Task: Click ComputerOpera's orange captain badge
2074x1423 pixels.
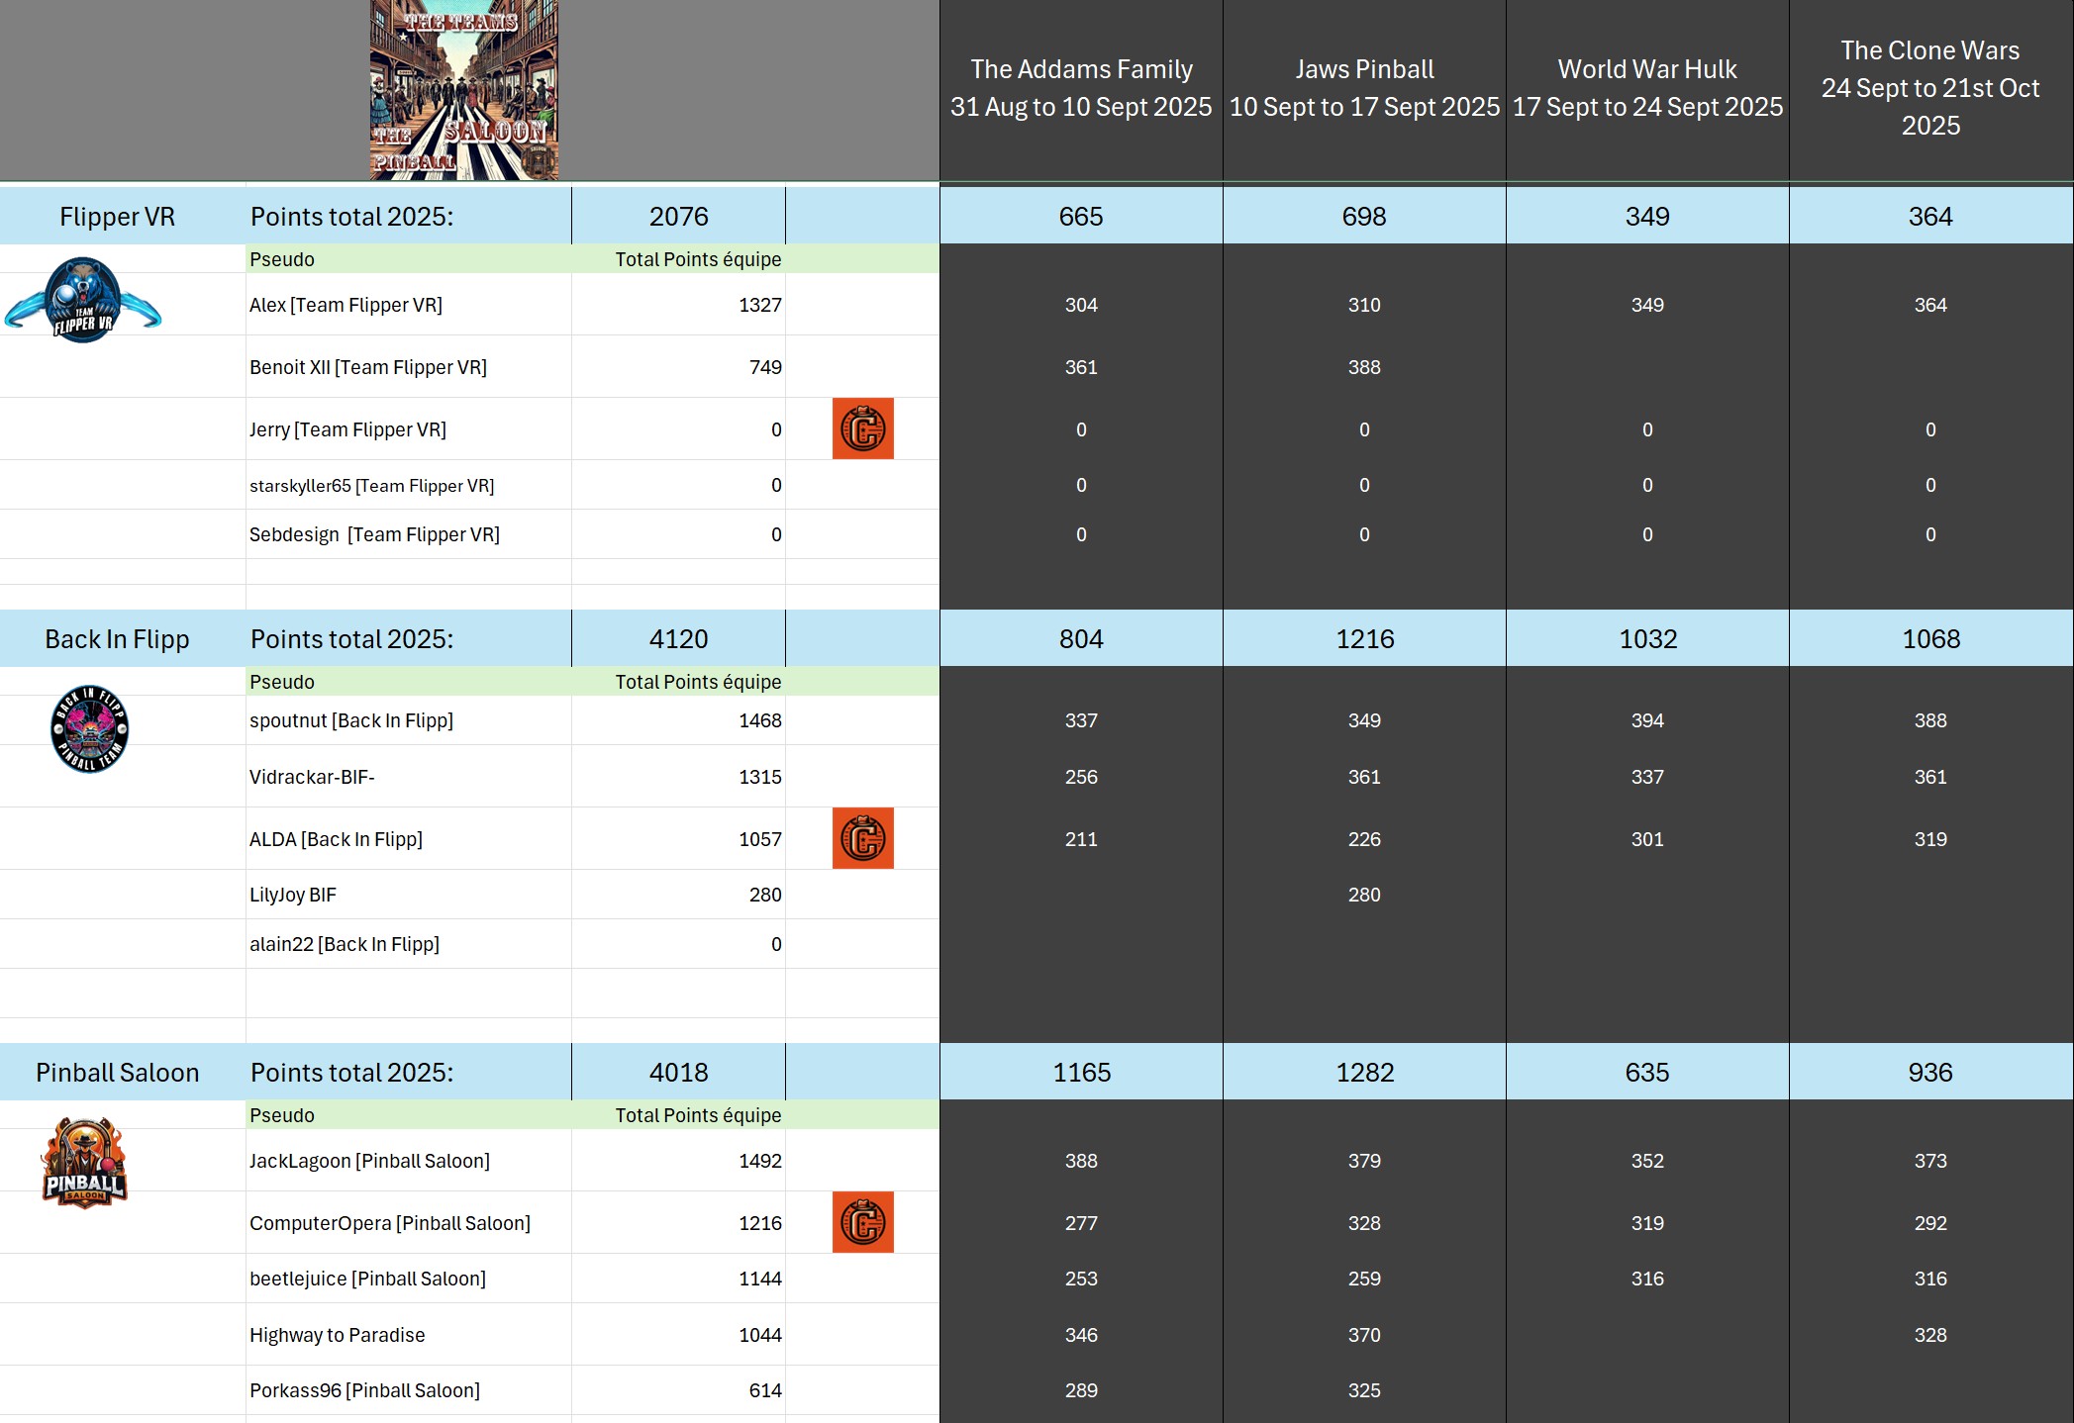Action: pos(862,1222)
